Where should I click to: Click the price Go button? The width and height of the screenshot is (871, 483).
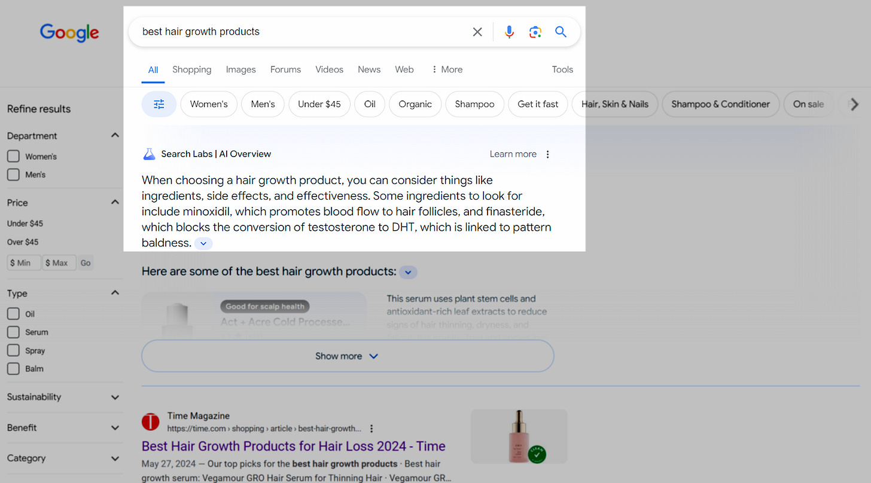coord(86,263)
